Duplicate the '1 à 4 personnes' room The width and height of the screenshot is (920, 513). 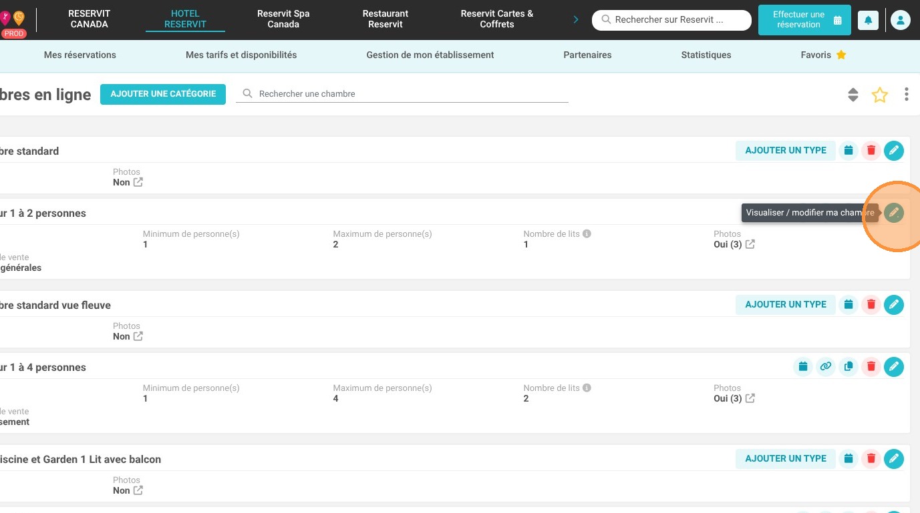click(849, 366)
